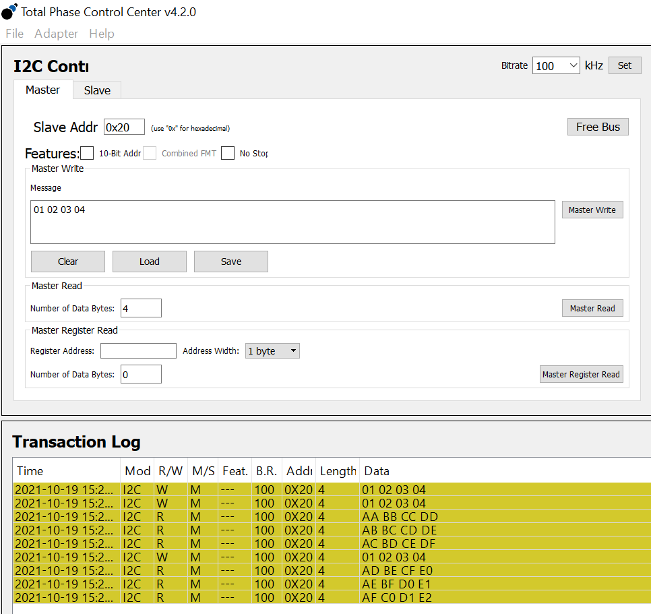Open the Adapter menu
This screenshot has width=651, height=614.
[56, 34]
